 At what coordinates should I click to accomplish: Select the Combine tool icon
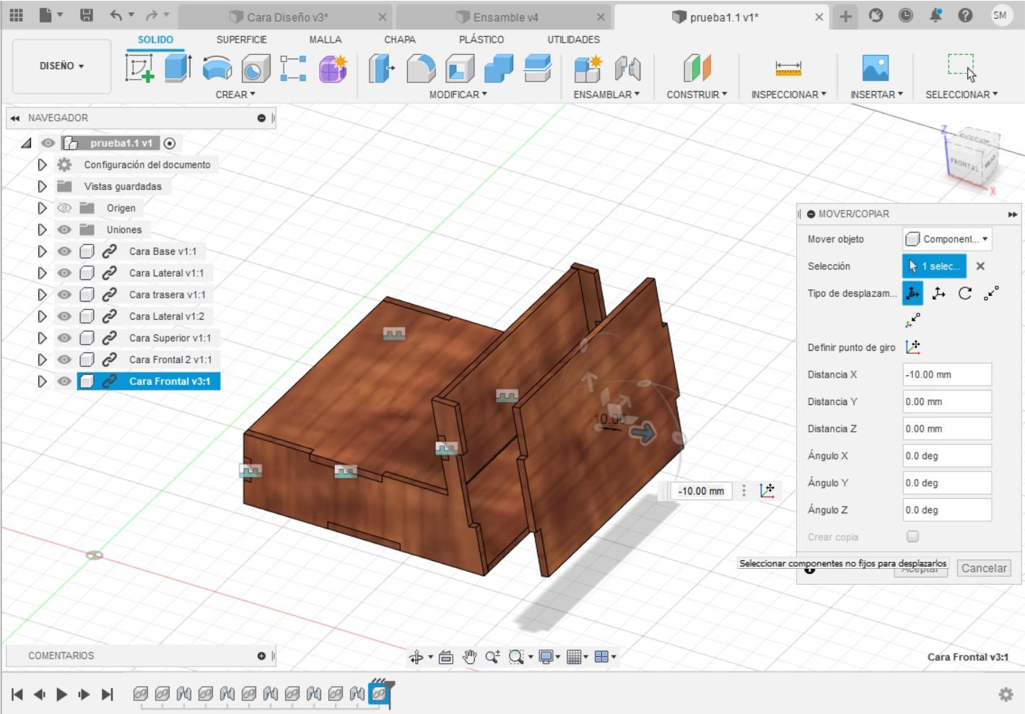[499, 69]
